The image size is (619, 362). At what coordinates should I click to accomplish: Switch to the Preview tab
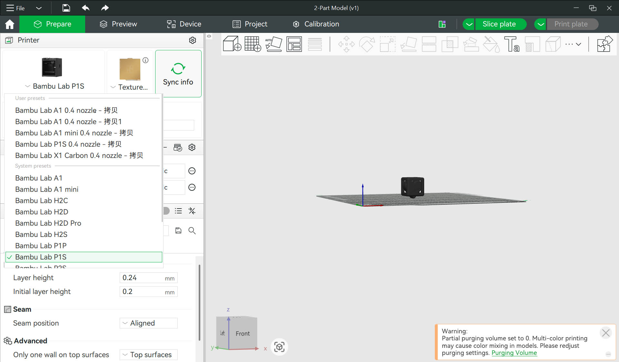click(x=118, y=24)
